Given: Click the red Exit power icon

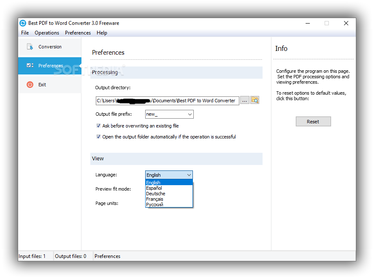Looking at the screenshot, I should point(30,85).
